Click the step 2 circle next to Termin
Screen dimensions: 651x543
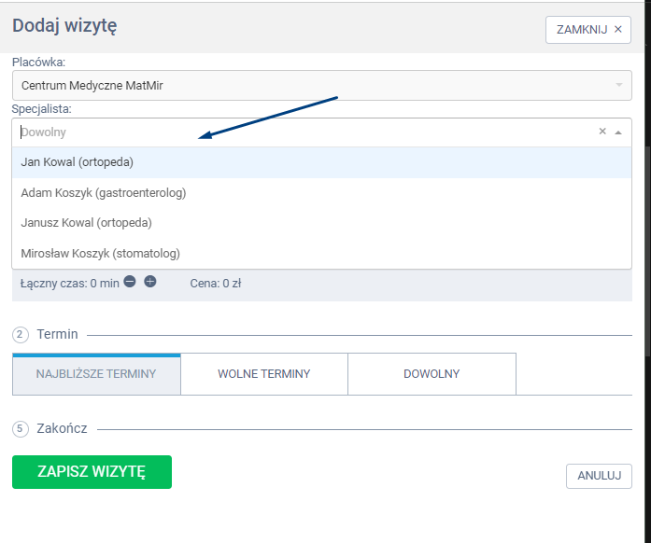21,334
